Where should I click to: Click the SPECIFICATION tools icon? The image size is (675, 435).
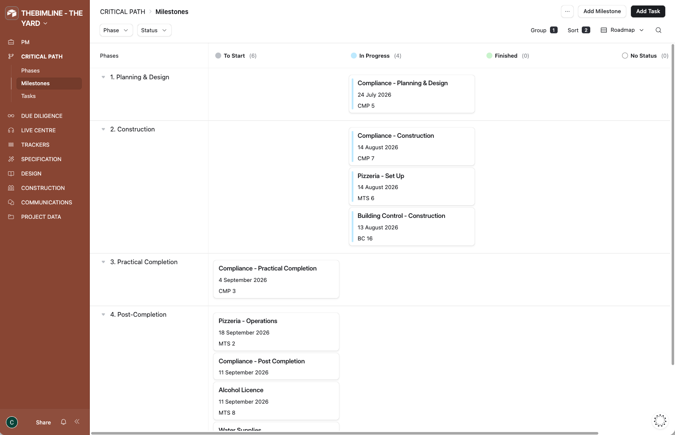(11, 159)
